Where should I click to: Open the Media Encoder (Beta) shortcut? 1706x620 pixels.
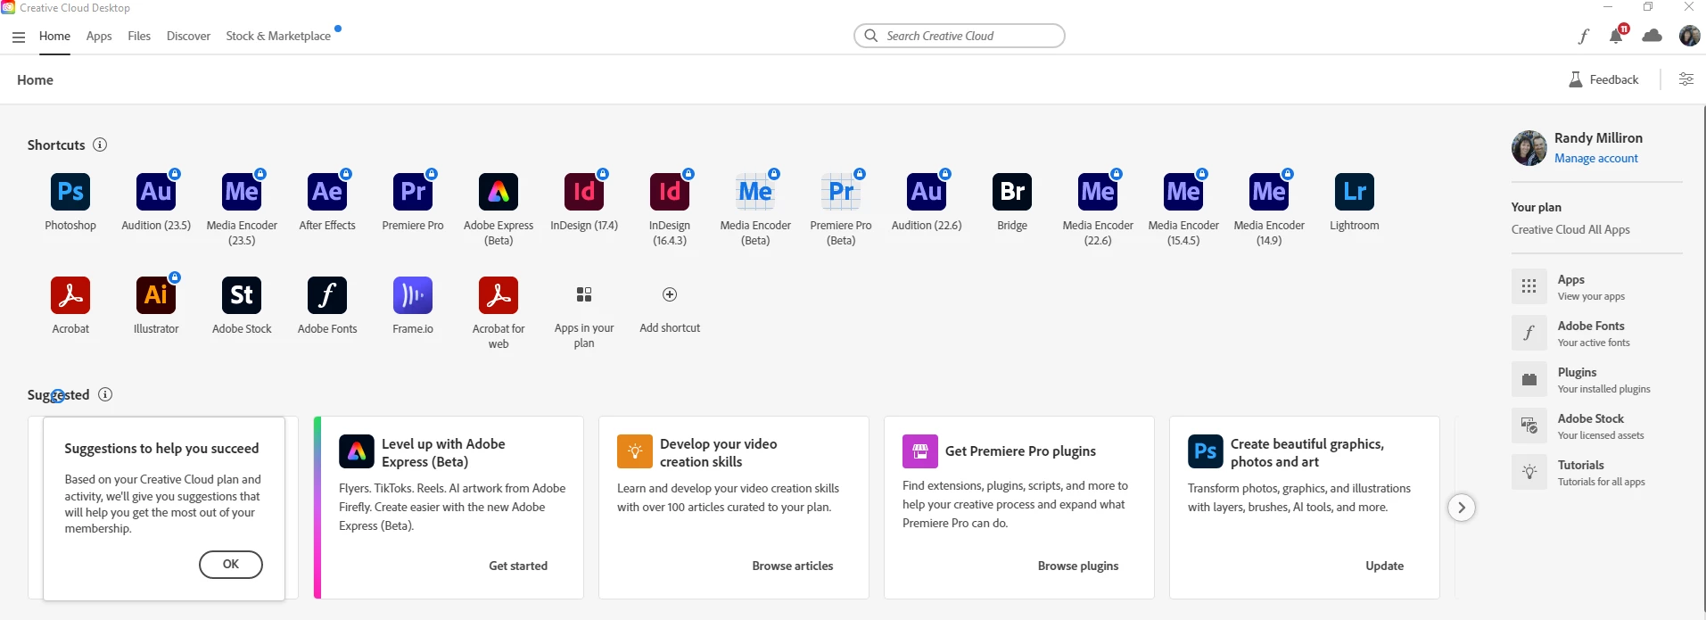click(755, 192)
